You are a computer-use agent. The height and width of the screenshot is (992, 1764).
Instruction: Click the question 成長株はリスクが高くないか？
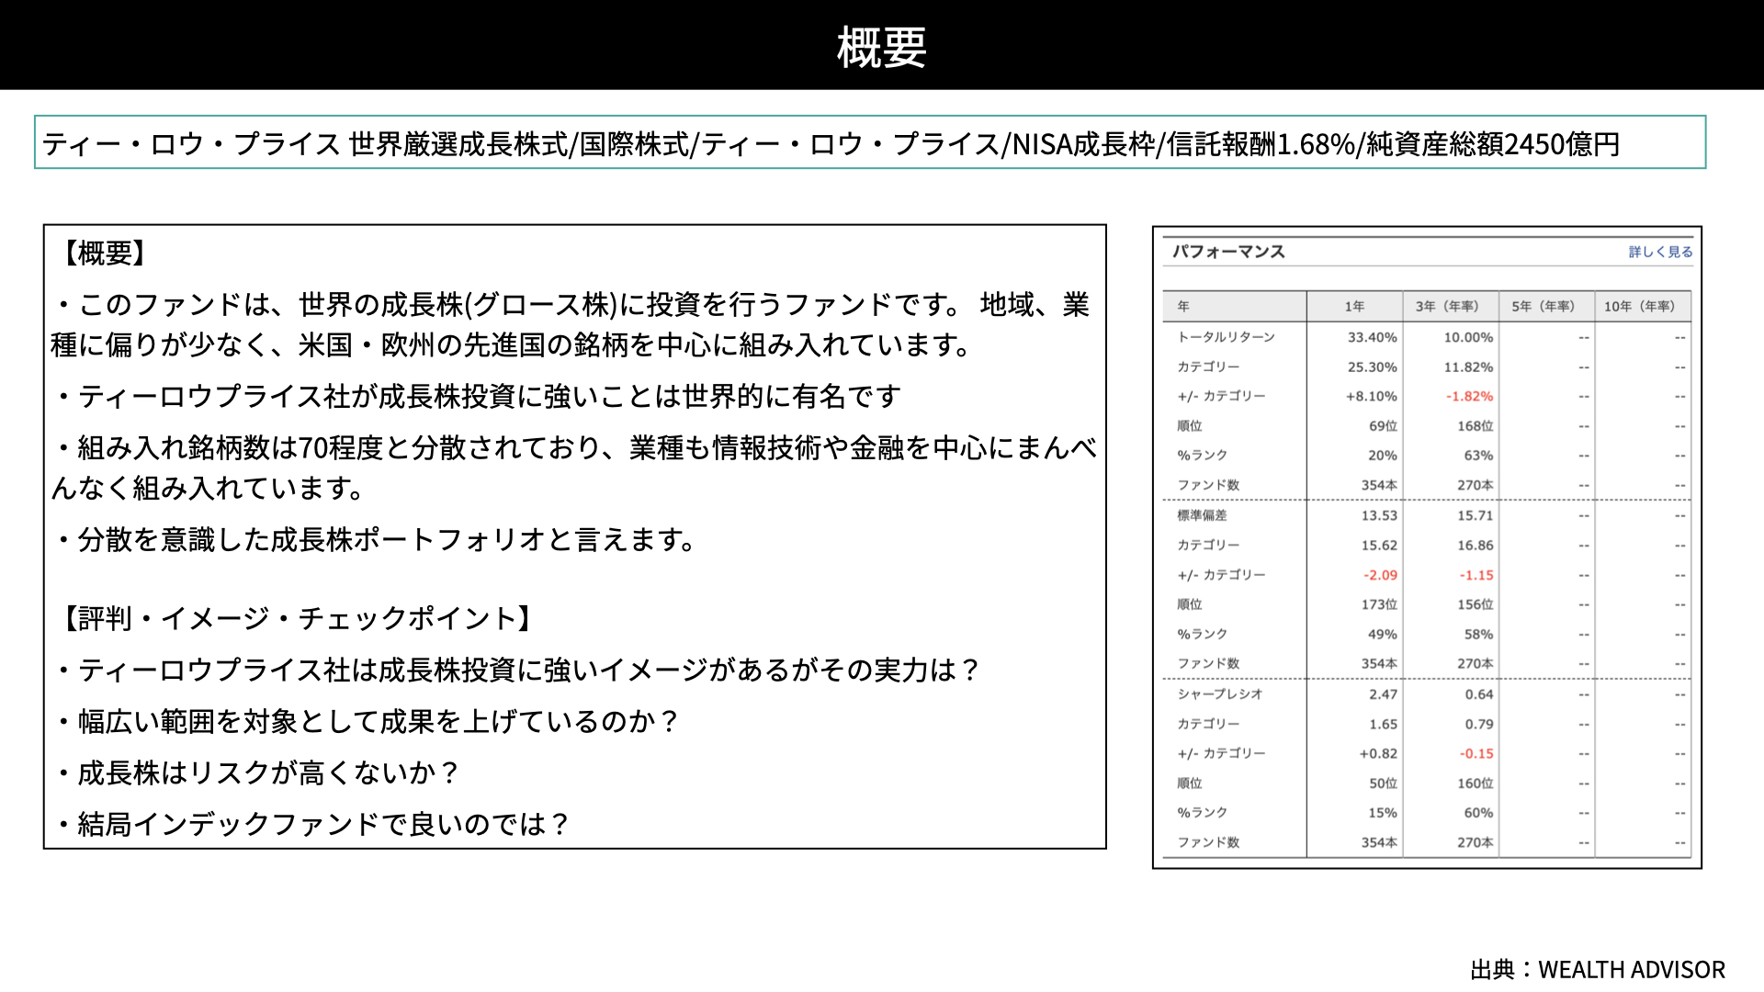click(x=257, y=772)
